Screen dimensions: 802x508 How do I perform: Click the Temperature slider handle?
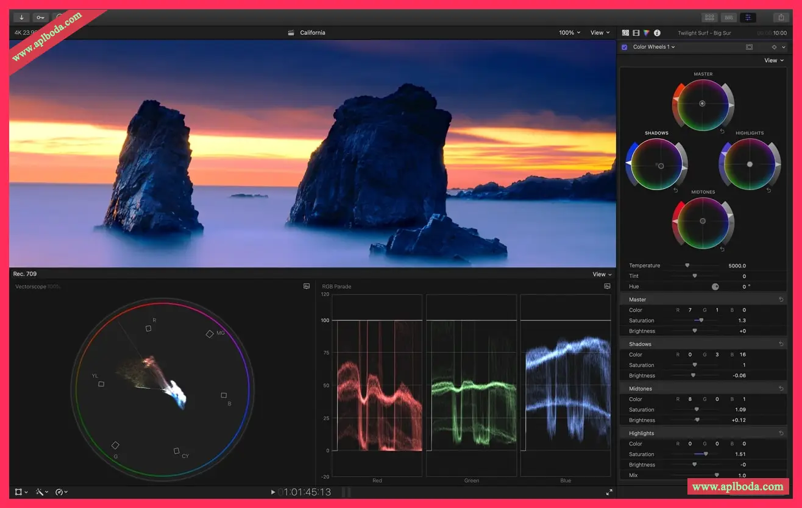687,266
